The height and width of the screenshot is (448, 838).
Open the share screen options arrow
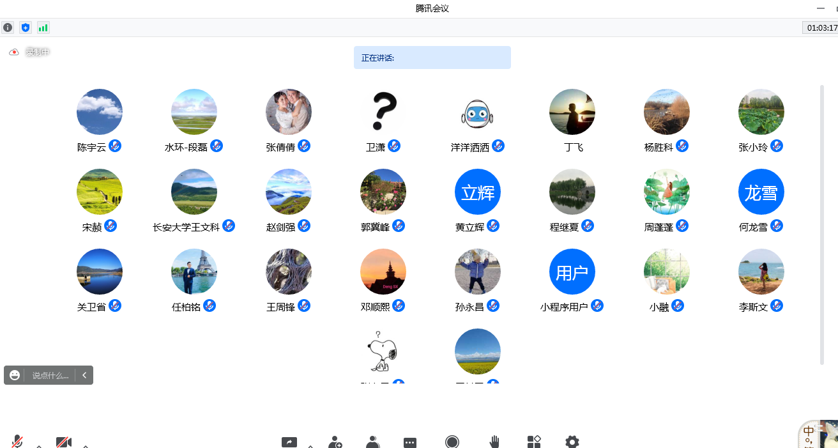tap(310, 445)
